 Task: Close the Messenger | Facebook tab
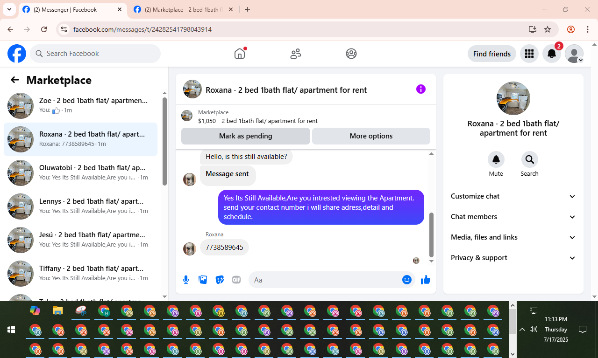click(120, 9)
